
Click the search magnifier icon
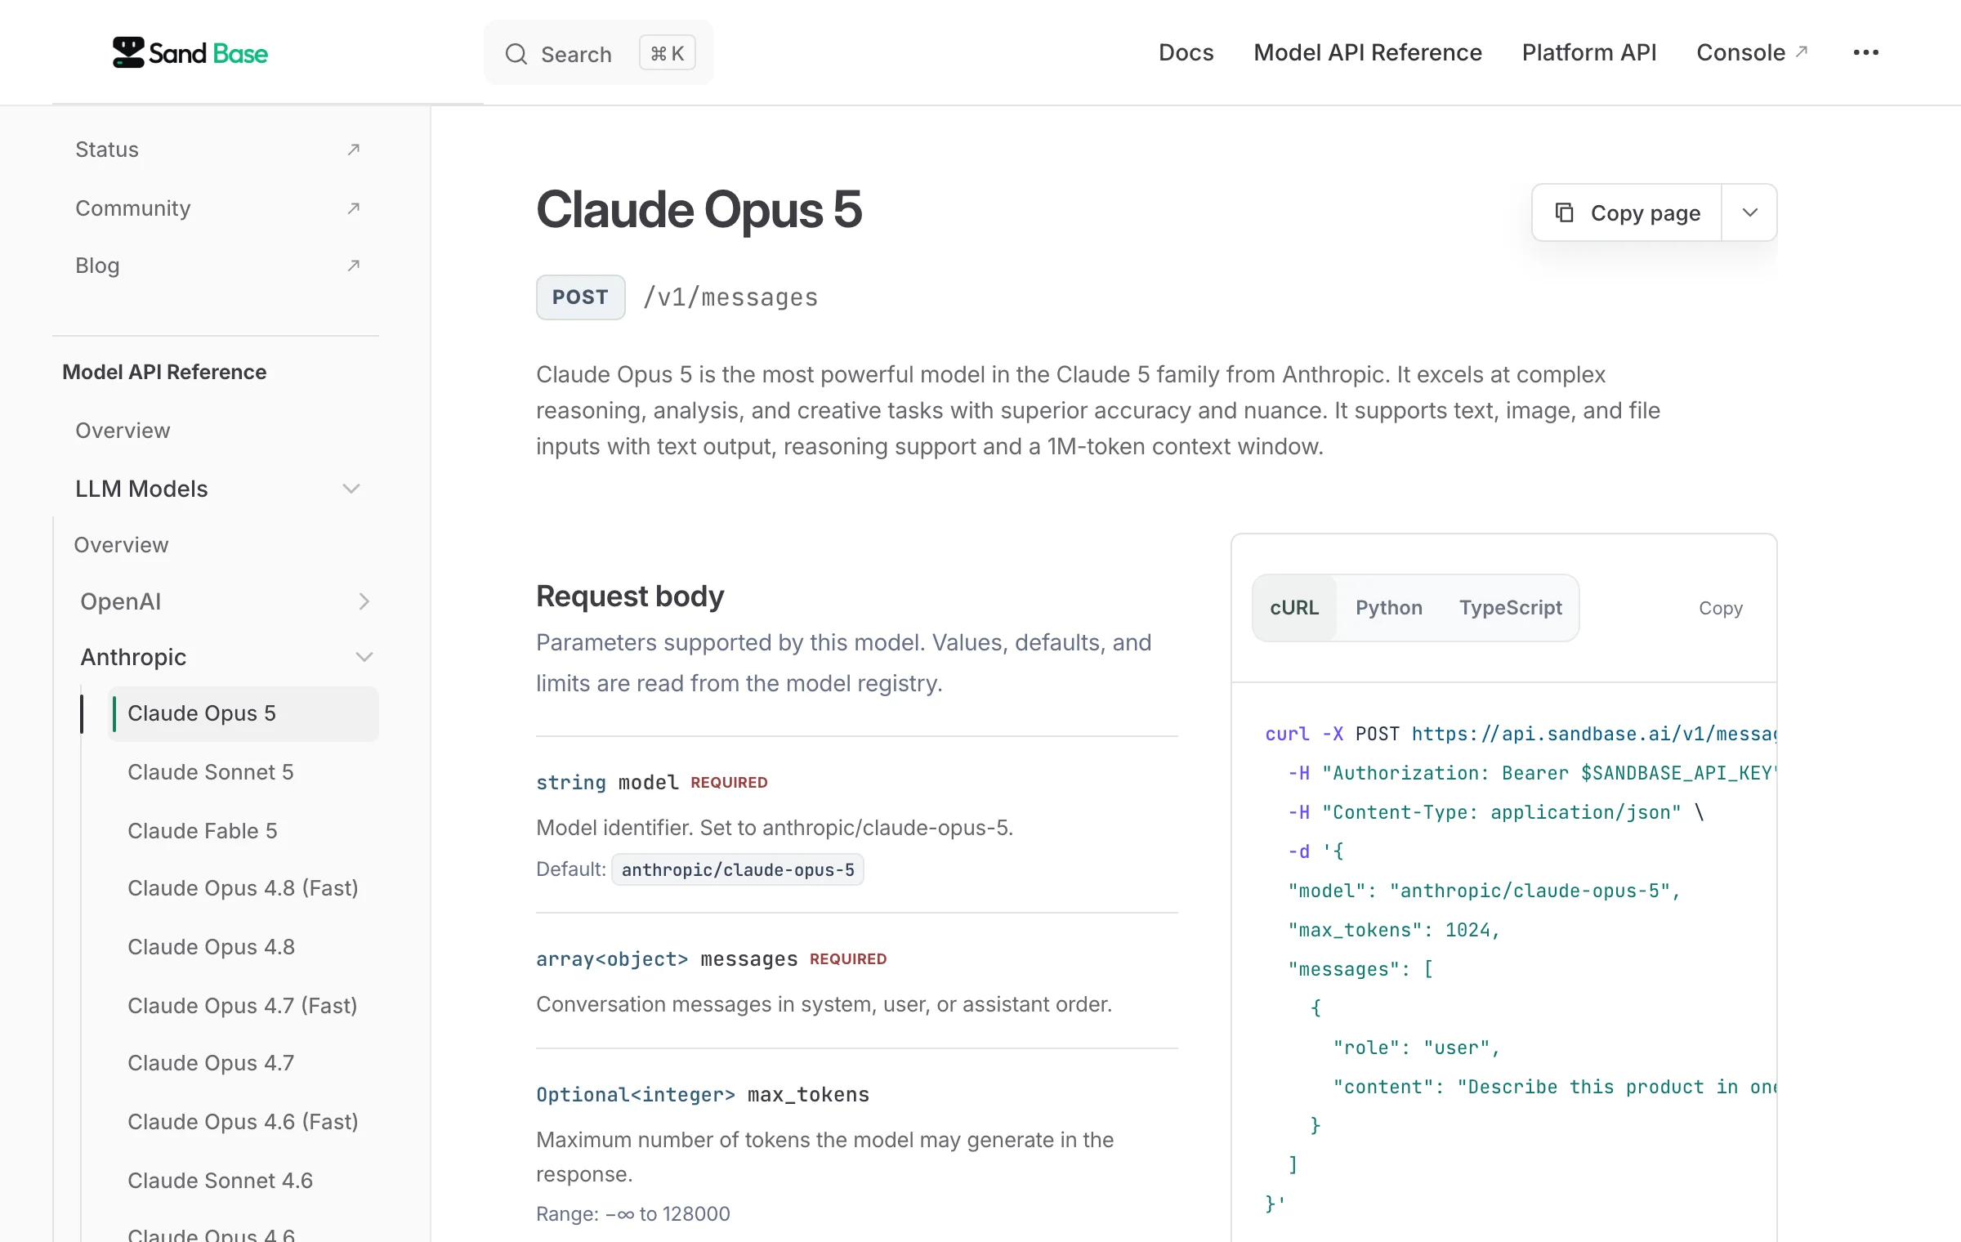click(516, 54)
